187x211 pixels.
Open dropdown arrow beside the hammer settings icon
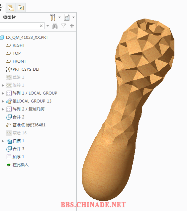[x=59, y=17]
